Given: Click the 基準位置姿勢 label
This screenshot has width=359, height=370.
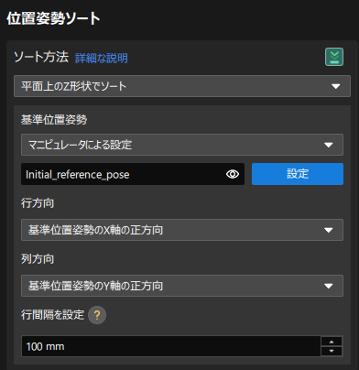Looking at the screenshot, I should [x=54, y=120].
